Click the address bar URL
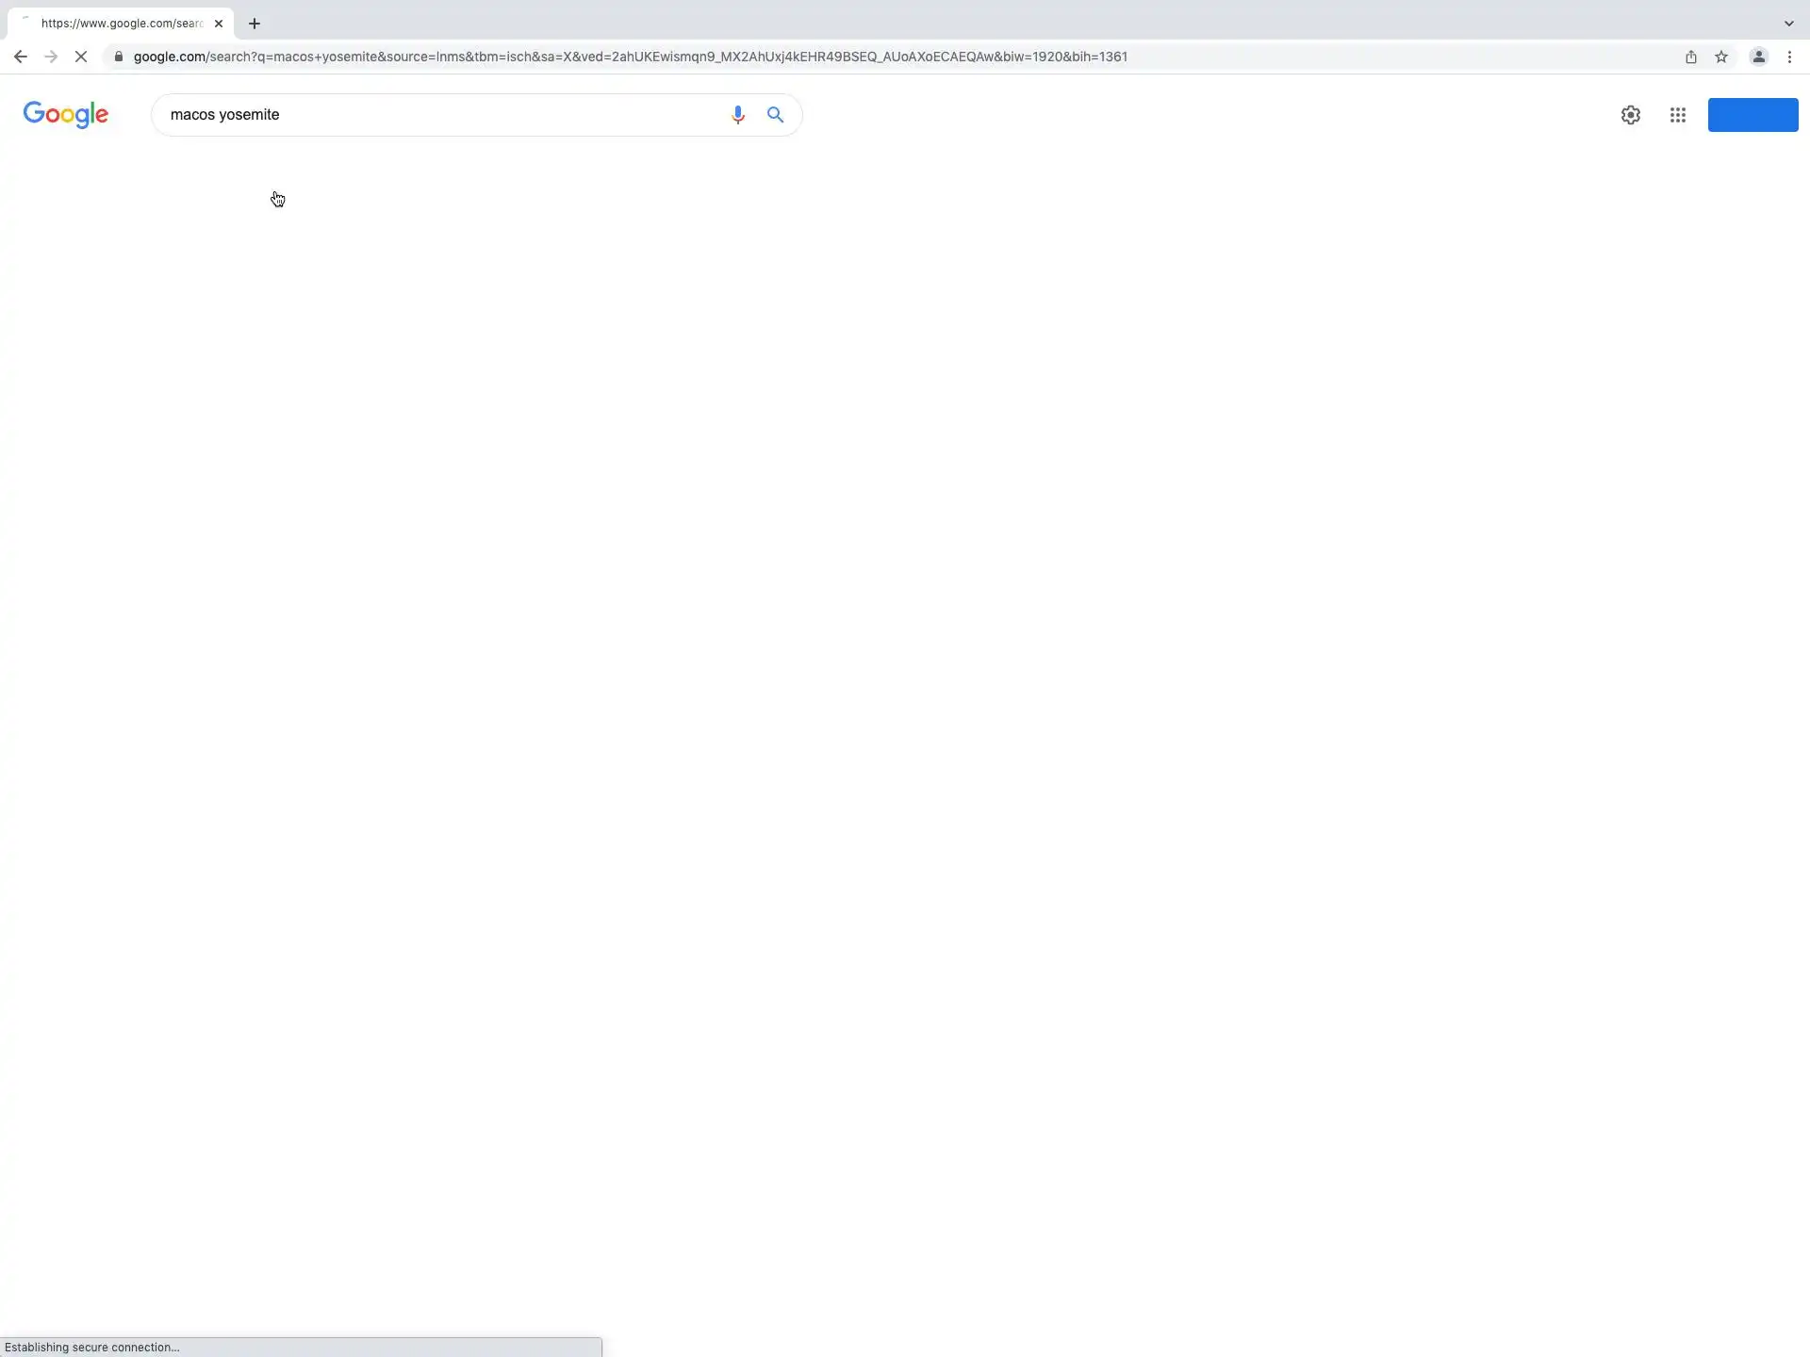1810x1357 pixels. click(x=630, y=57)
